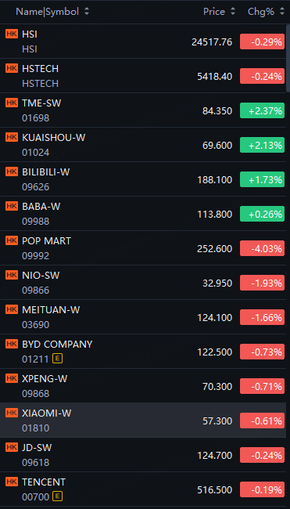Open the BABA-W 09988 quote
The width and height of the screenshot is (290, 509).
click(x=143, y=213)
